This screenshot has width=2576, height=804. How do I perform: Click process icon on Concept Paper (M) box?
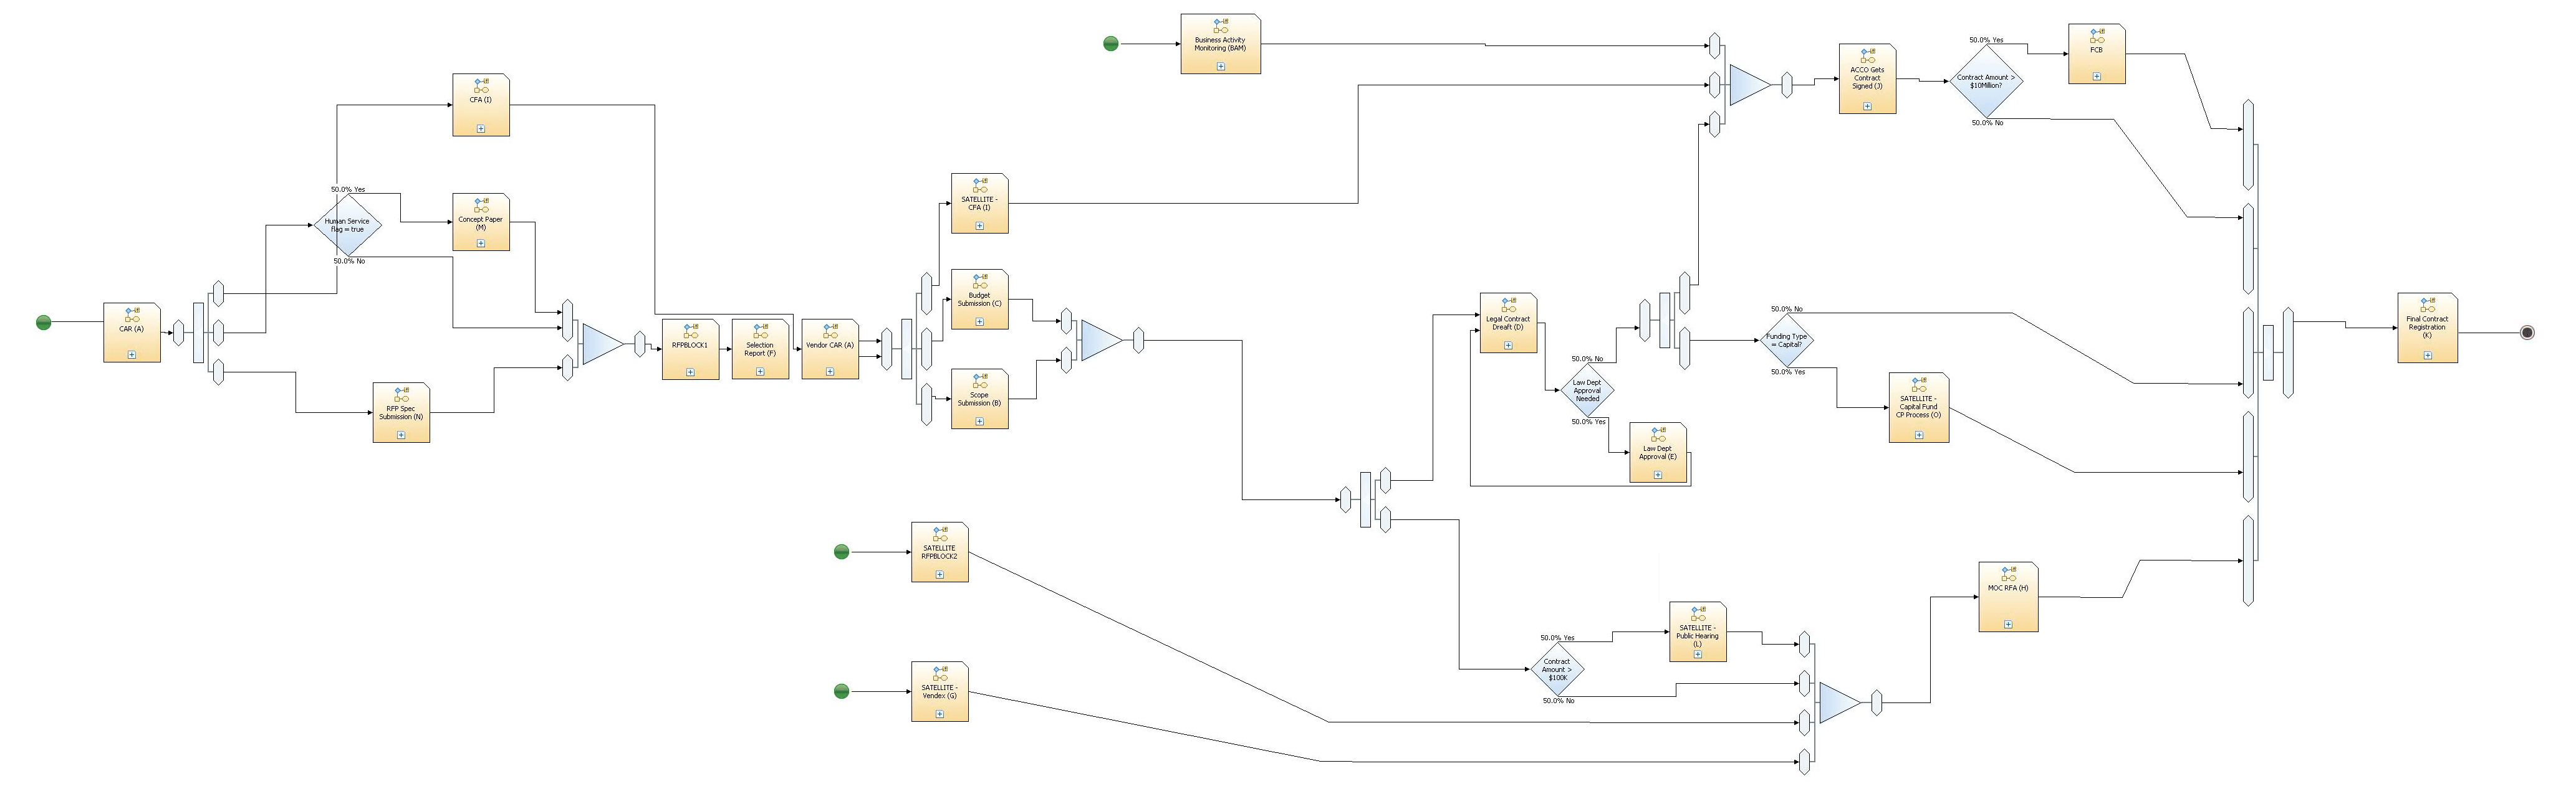pyautogui.click(x=481, y=205)
